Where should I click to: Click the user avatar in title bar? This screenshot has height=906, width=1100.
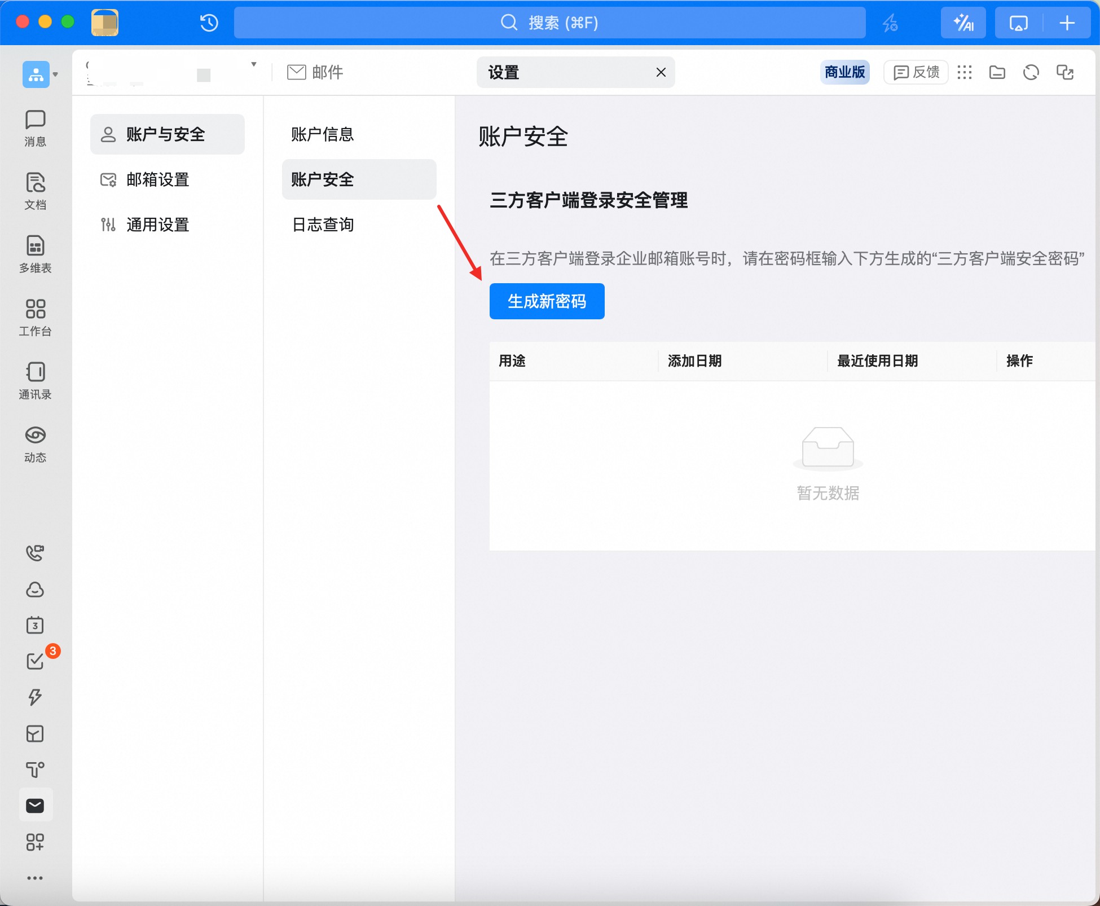pos(105,23)
